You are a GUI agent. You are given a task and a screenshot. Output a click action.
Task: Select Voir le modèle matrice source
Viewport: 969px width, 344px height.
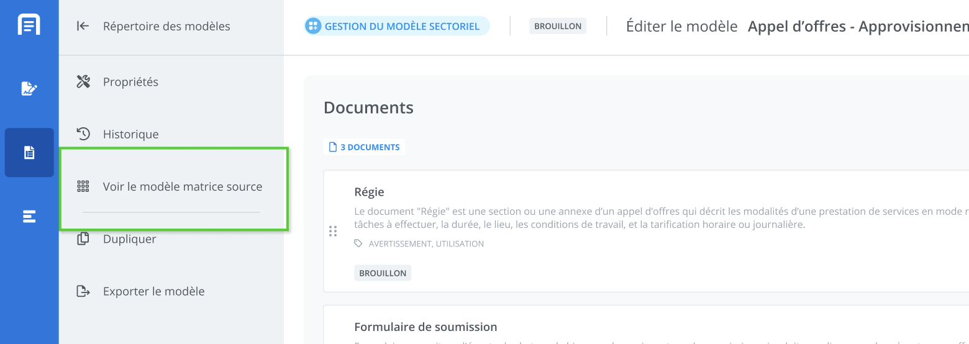pyautogui.click(x=182, y=187)
